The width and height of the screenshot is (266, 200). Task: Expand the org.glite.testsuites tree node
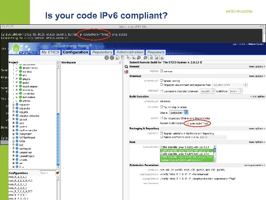(x=13, y=115)
